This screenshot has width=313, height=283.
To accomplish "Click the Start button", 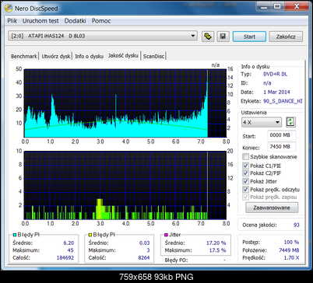I will [x=249, y=37].
